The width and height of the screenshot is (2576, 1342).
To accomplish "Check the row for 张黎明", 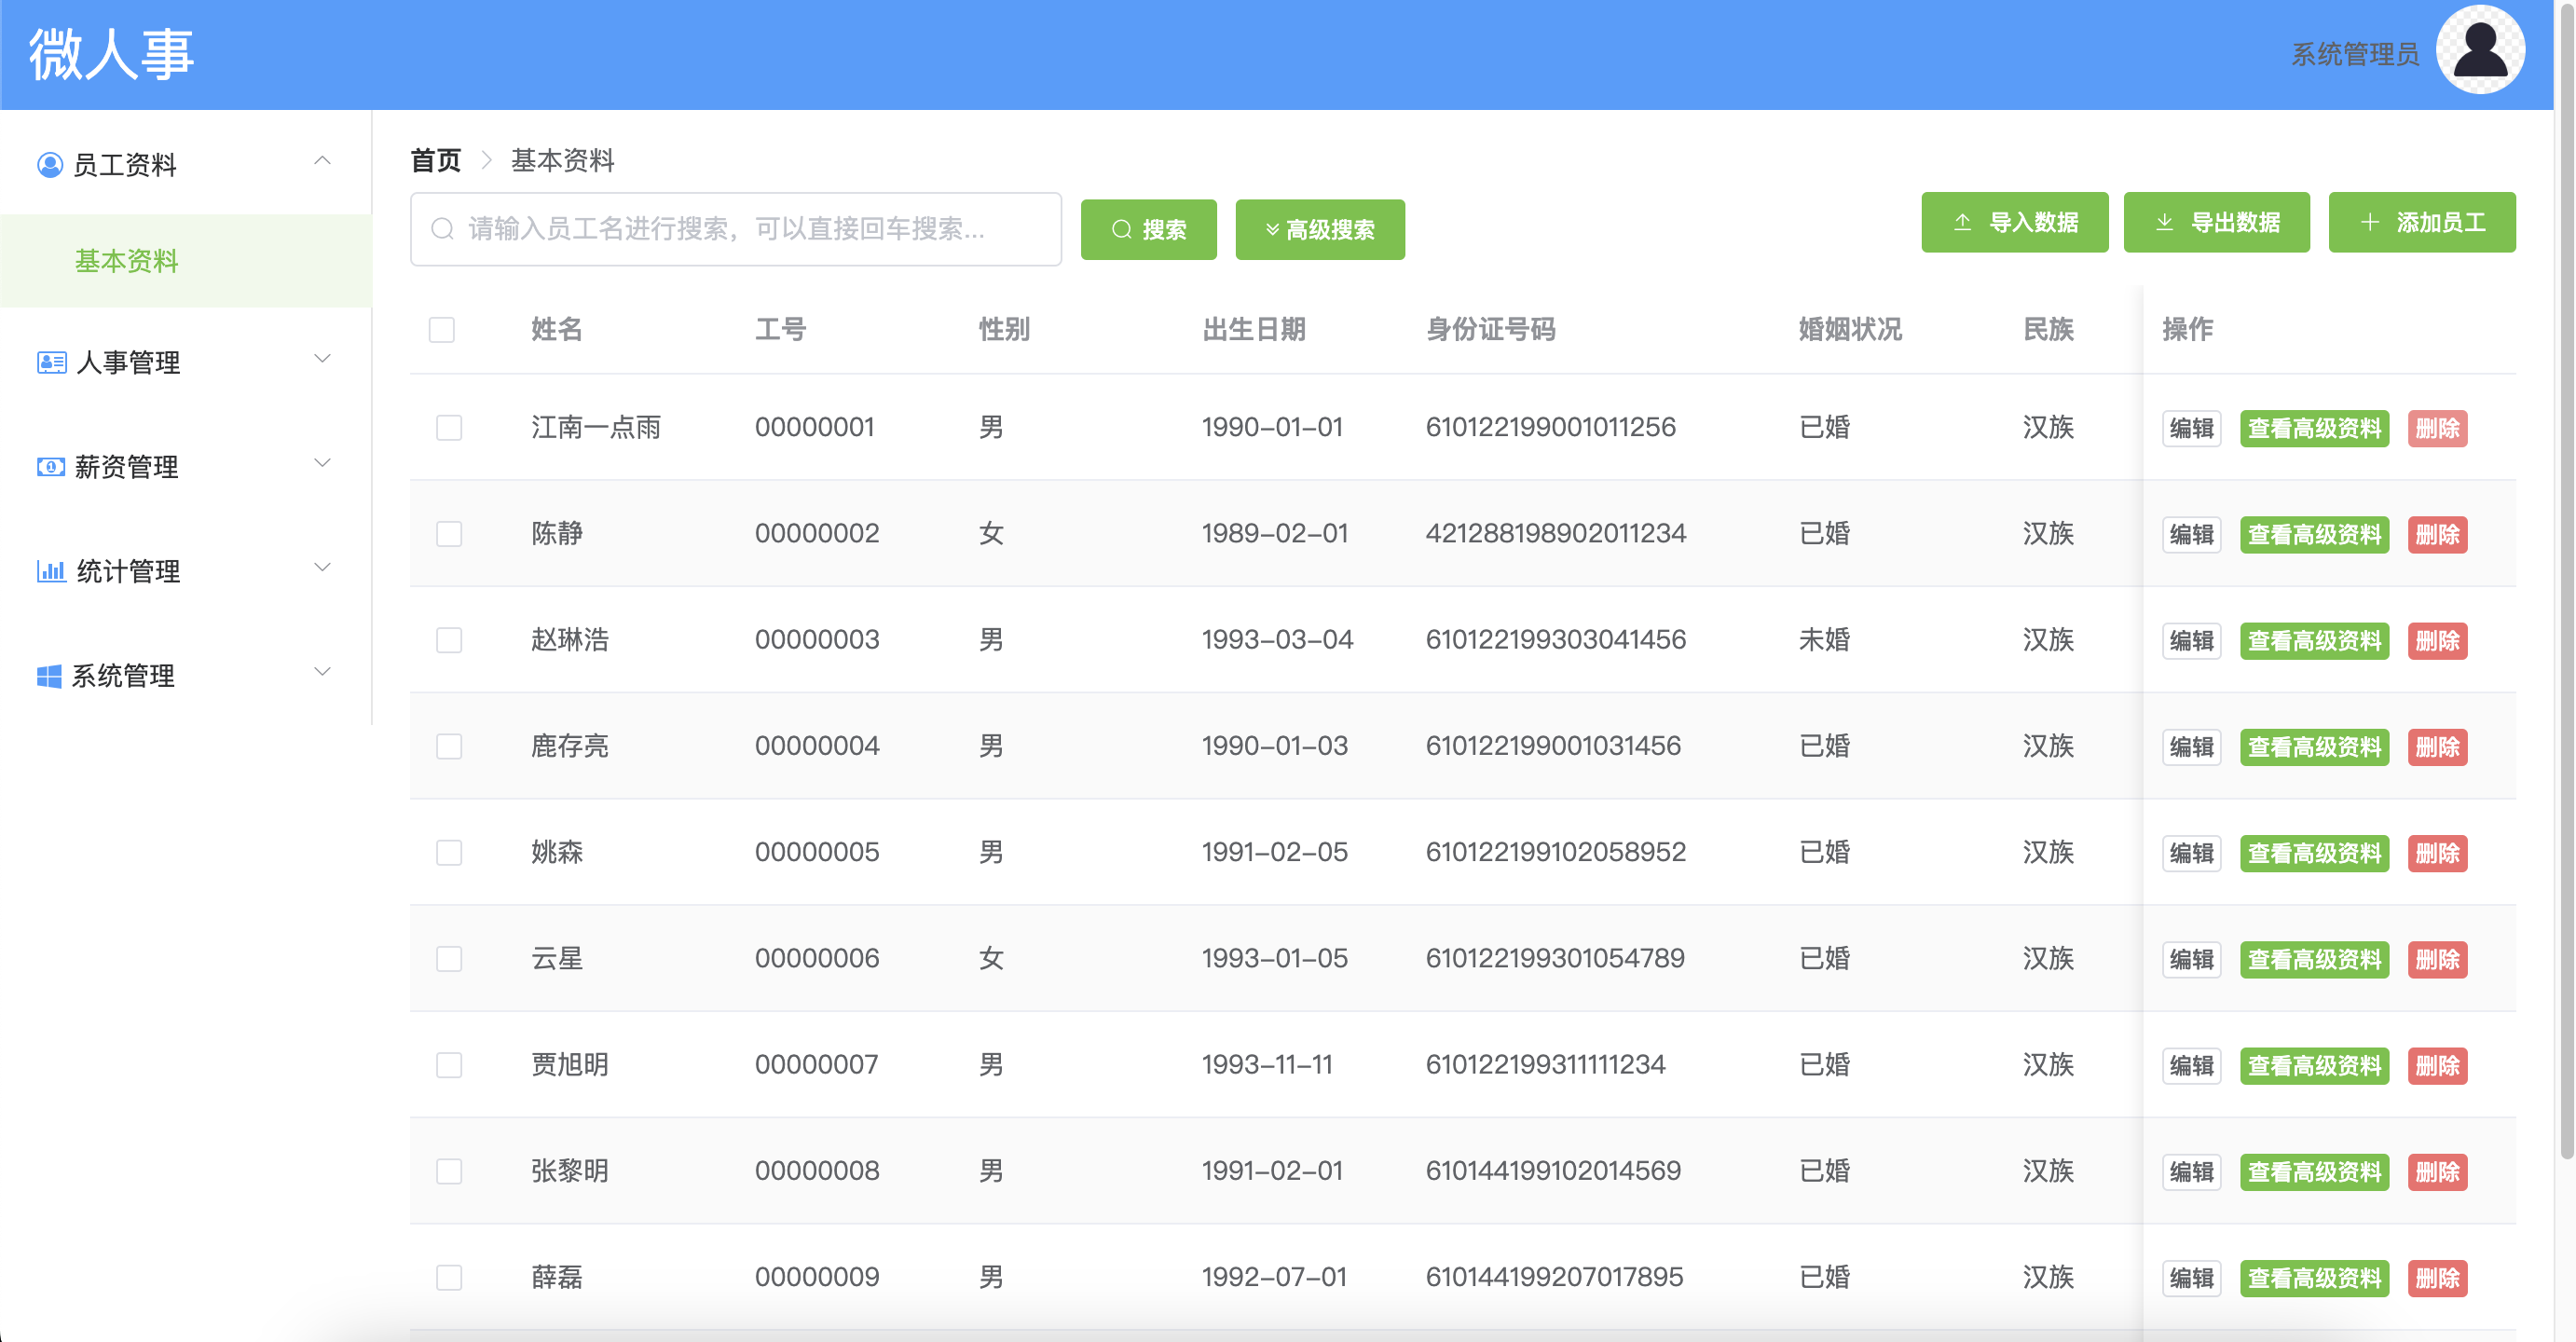I will point(449,1171).
